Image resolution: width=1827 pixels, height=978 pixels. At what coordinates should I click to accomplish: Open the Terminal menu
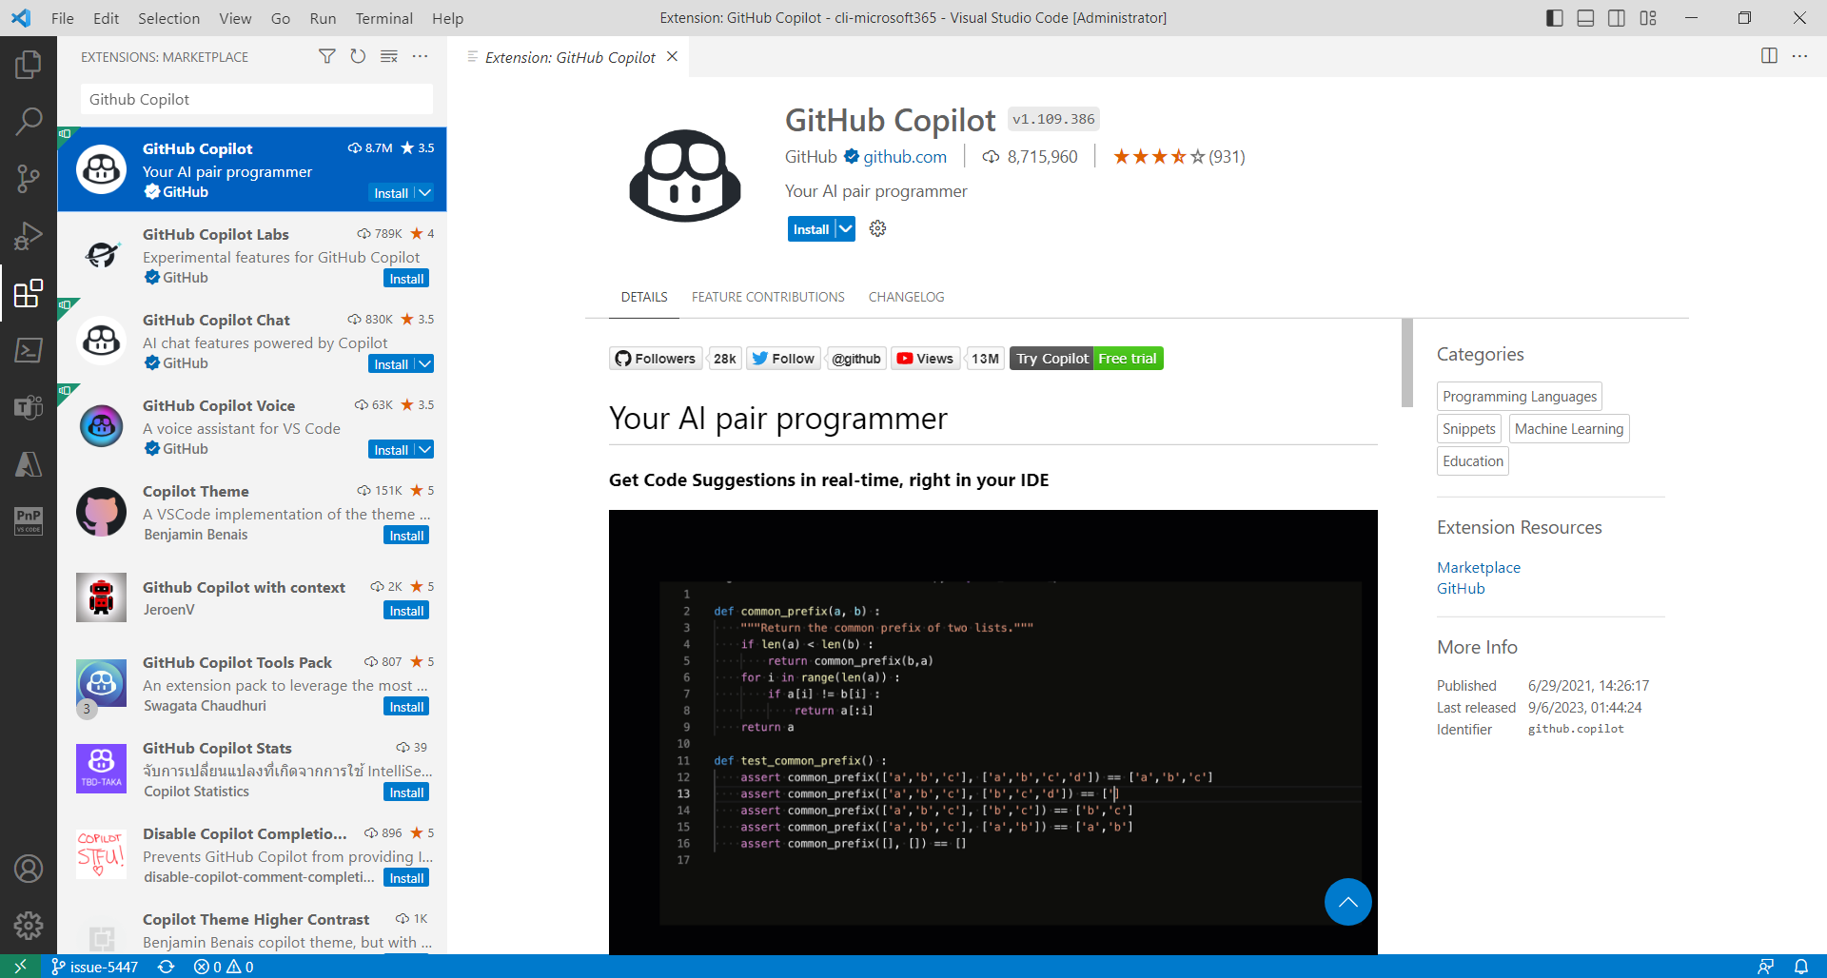(x=383, y=18)
